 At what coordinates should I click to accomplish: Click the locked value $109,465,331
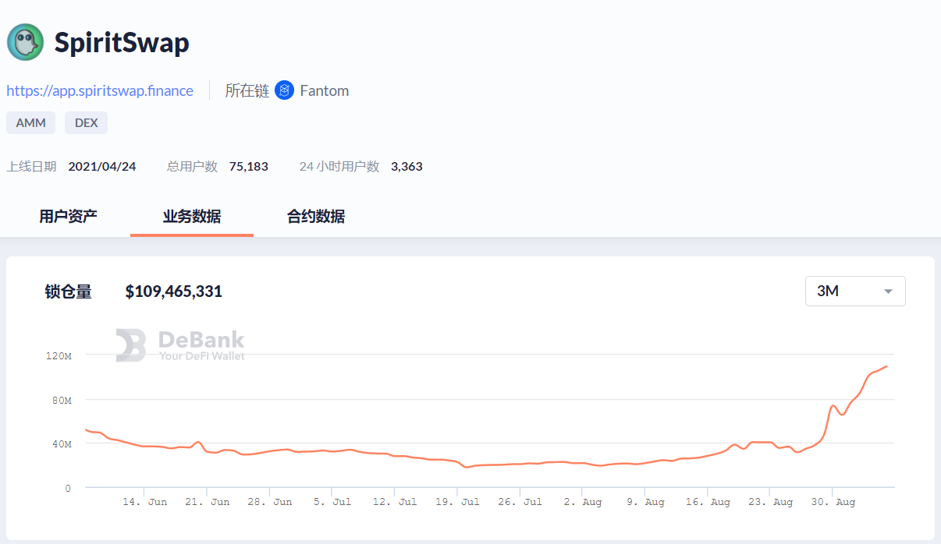tap(174, 291)
